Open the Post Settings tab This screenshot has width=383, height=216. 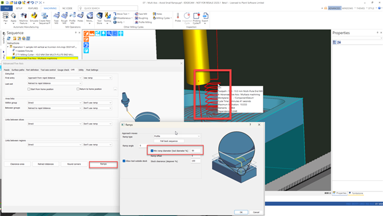tap(92, 70)
